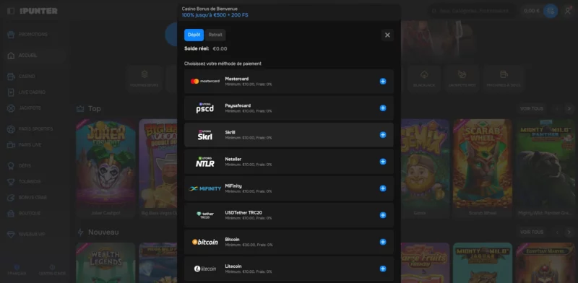Click Voir tous in Top section
The image size is (578, 283).
(x=532, y=109)
